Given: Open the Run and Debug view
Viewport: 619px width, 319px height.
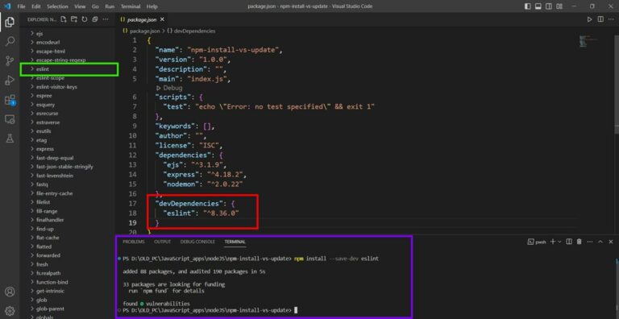Looking at the screenshot, I should (10, 80).
